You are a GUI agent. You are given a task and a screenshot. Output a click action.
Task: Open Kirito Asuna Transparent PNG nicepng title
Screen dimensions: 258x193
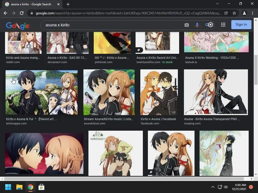pyautogui.click(x=212, y=119)
